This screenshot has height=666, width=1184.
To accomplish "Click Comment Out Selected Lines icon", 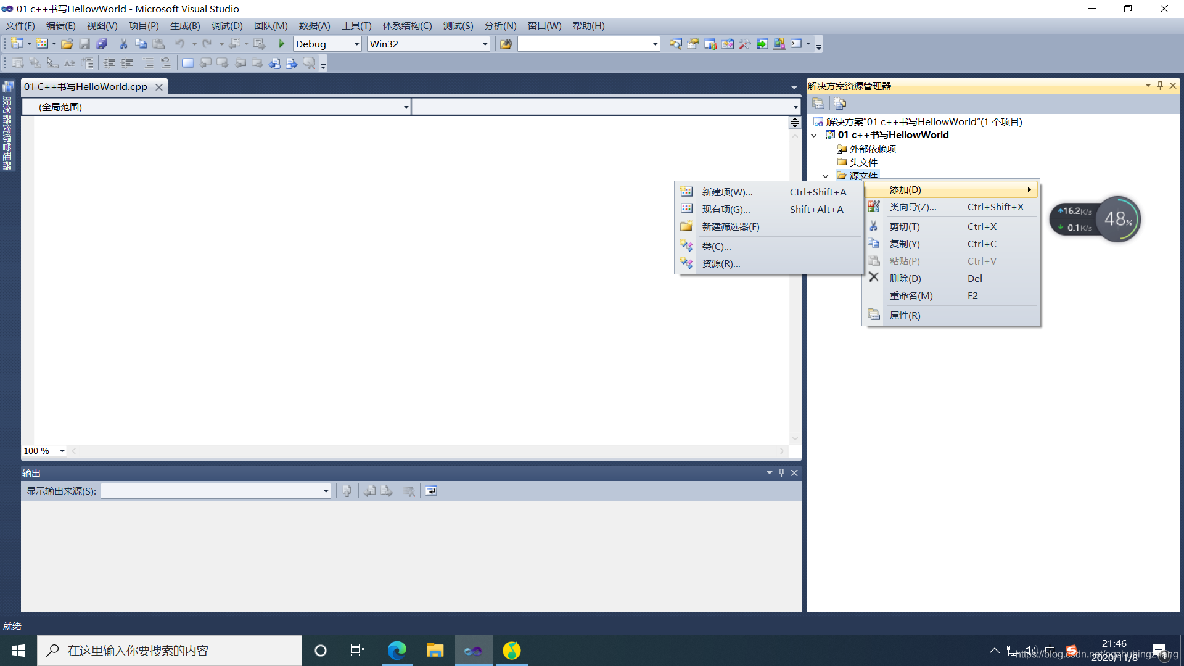I will pos(149,63).
